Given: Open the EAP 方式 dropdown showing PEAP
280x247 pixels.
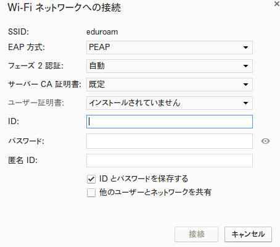Looking at the screenshot, I should pyautogui.click(x=170, y=48).
